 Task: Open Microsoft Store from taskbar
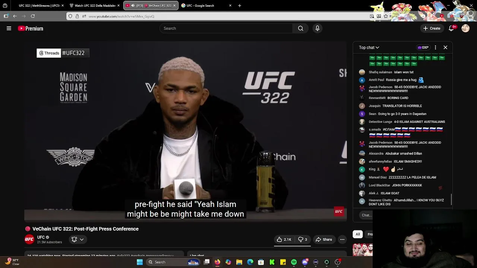tap(261, 262)
